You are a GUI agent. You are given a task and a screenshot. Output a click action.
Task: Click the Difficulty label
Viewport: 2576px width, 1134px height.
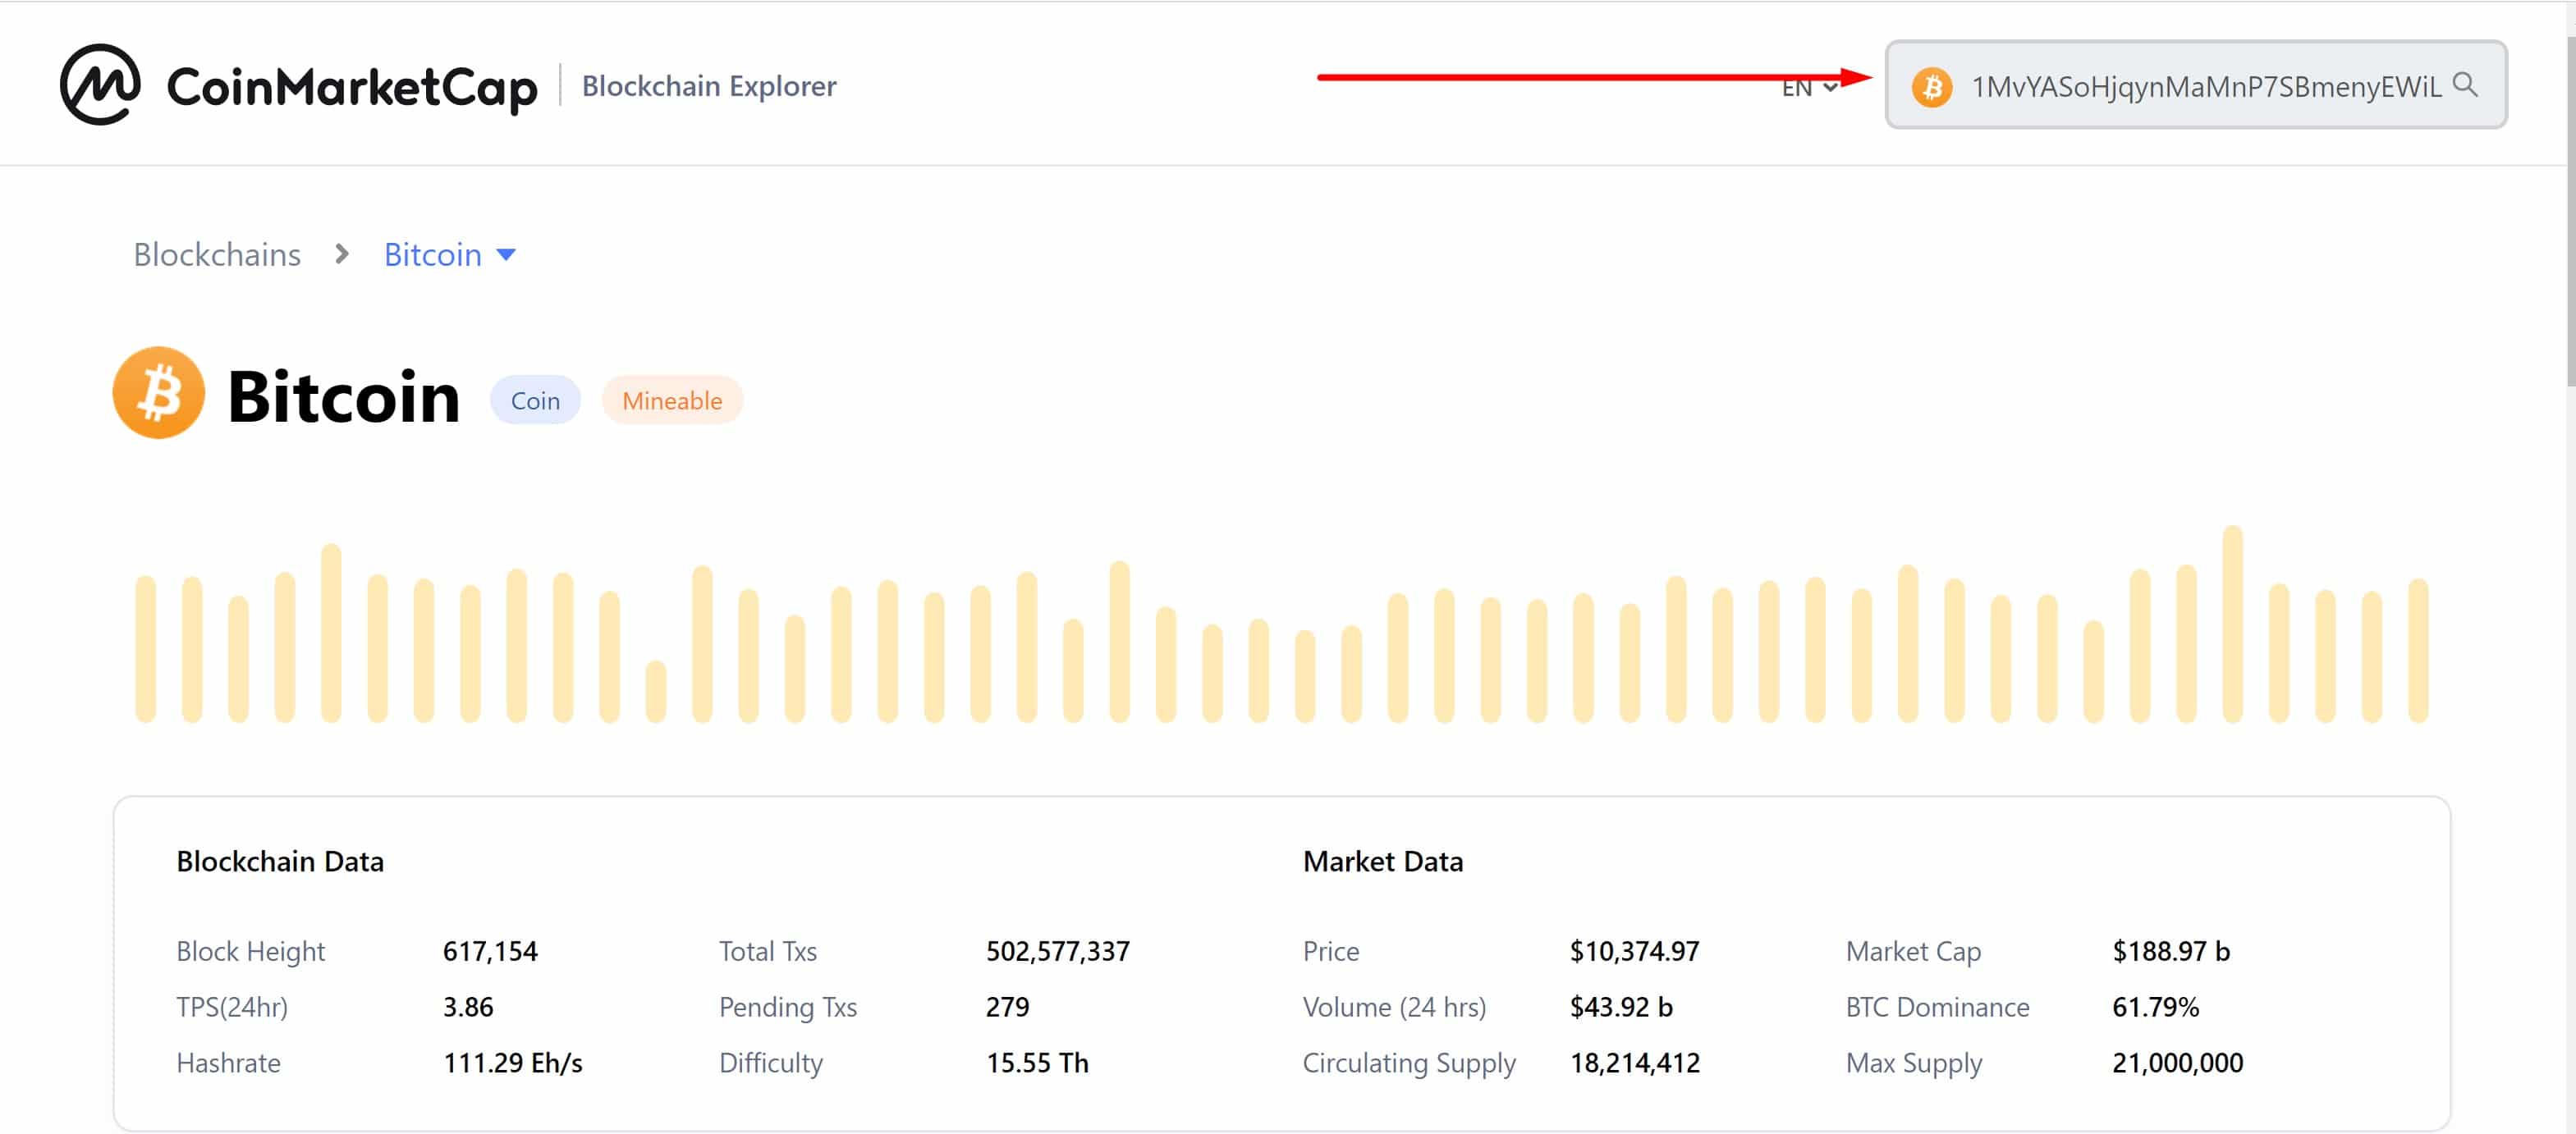pyautogui.click(x=770, y=1063)
